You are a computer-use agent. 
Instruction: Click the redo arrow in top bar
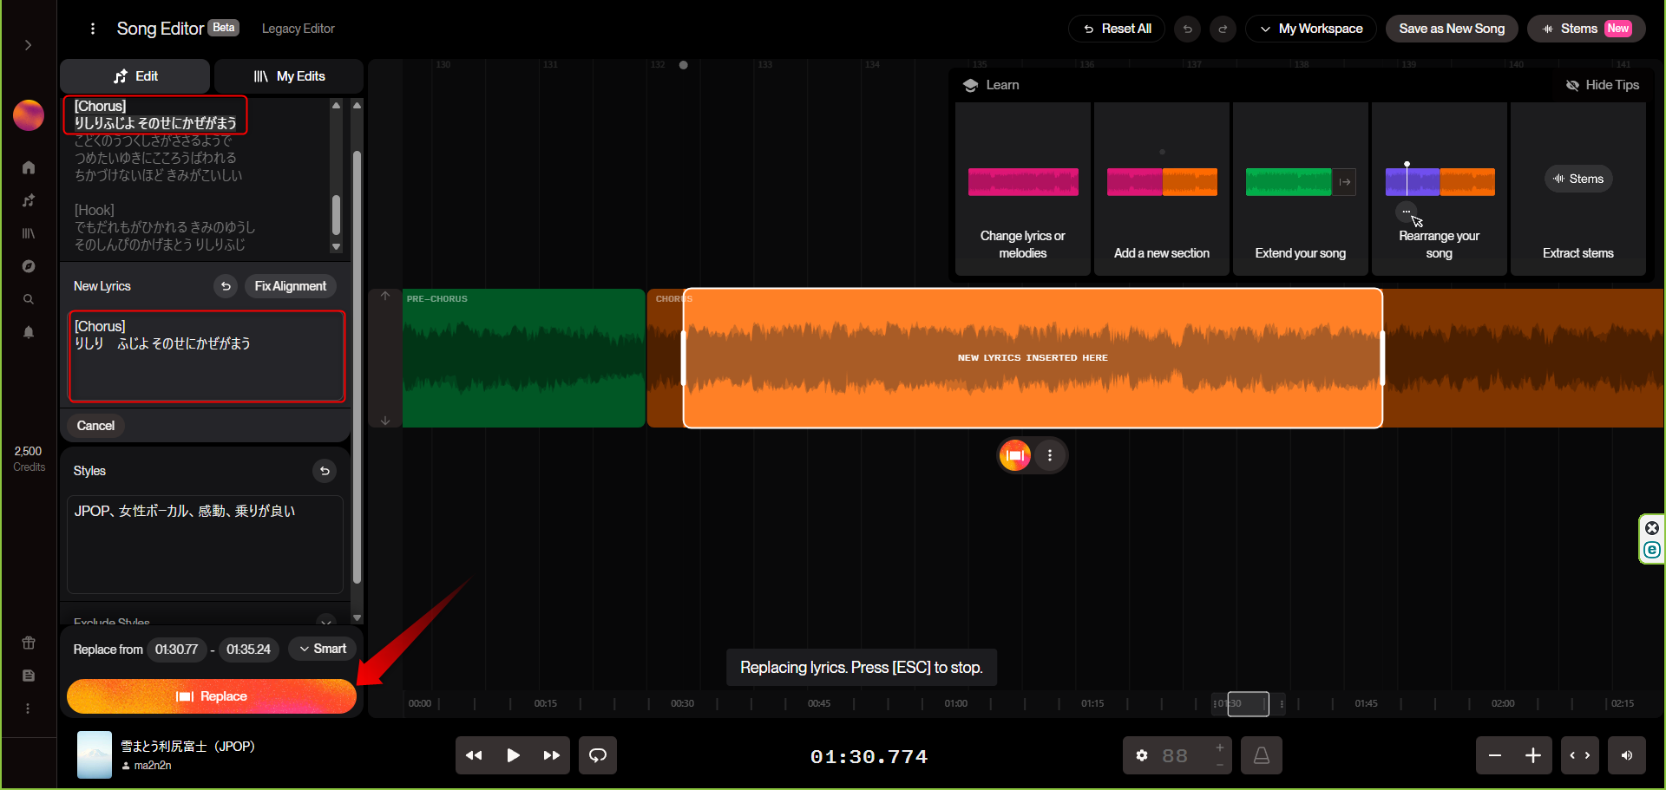1223,29
